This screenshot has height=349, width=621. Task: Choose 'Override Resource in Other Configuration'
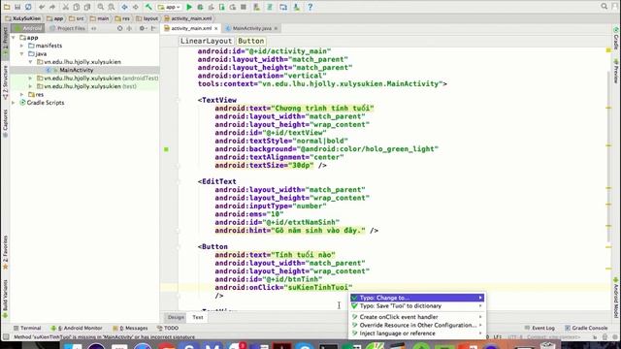tap(417, 326)
